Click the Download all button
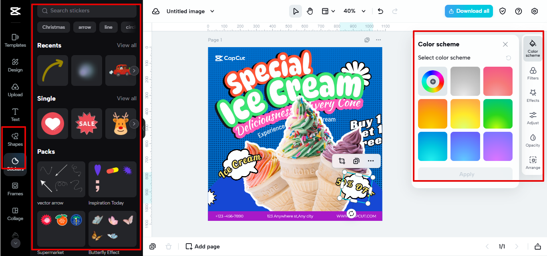This screenshot has width=547, height=256. pos(469,11)
